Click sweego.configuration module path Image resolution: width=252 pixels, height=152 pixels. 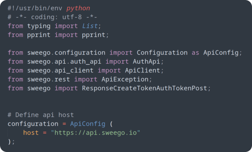tap(66, 53)
